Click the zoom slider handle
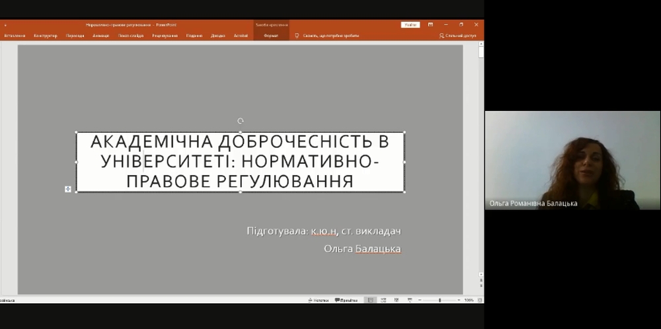The width and height of the screenshot is (661, 329). 440,301
